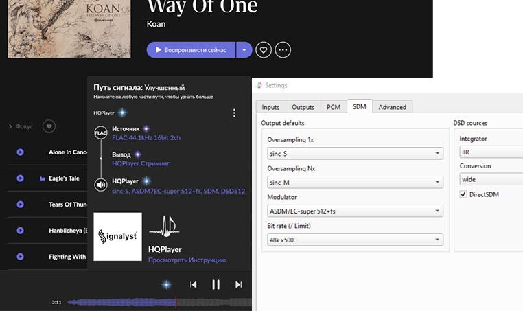523x311 pixels.
Task: Select the Alone In Canoe track title
Action: coord(68,152)
